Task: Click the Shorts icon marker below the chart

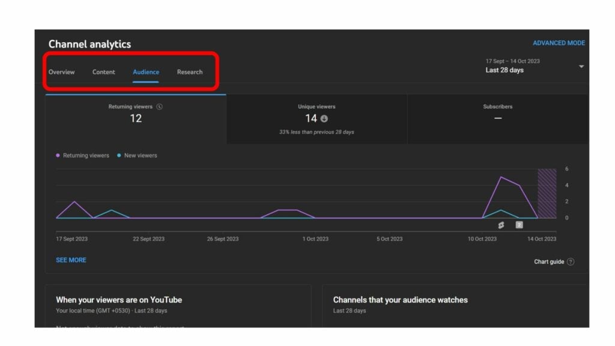Action: pyautogui.click(x=501, y=225)
